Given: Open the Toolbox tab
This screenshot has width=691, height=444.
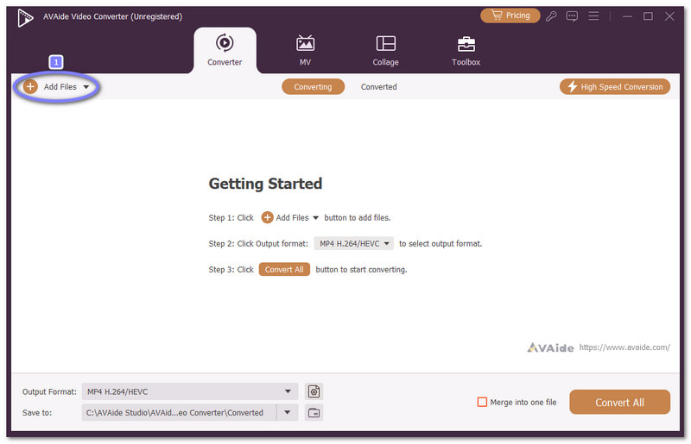Looking at the screenshot, I should pyautogui.click(x=466, y=50).
